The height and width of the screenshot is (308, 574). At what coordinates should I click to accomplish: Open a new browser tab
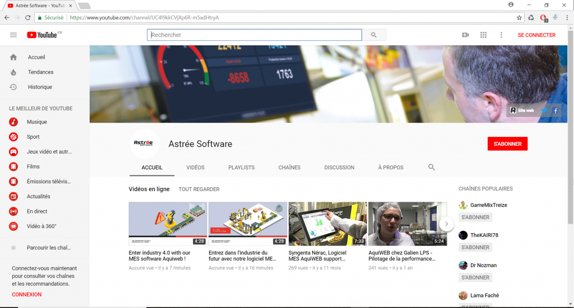(84, 6)
